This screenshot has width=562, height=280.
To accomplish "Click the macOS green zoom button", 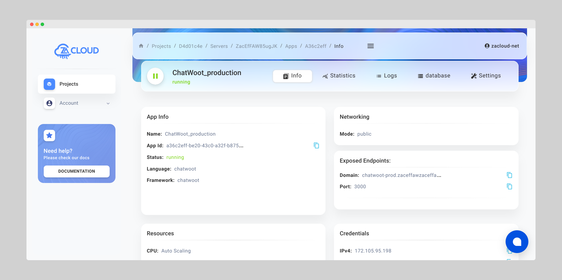I will (x=42, y=24).
